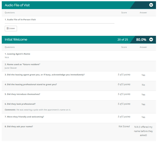Viewport: 158px width, 143px height.
Task: Click the Initial Welcome header title
Action: 16,40
